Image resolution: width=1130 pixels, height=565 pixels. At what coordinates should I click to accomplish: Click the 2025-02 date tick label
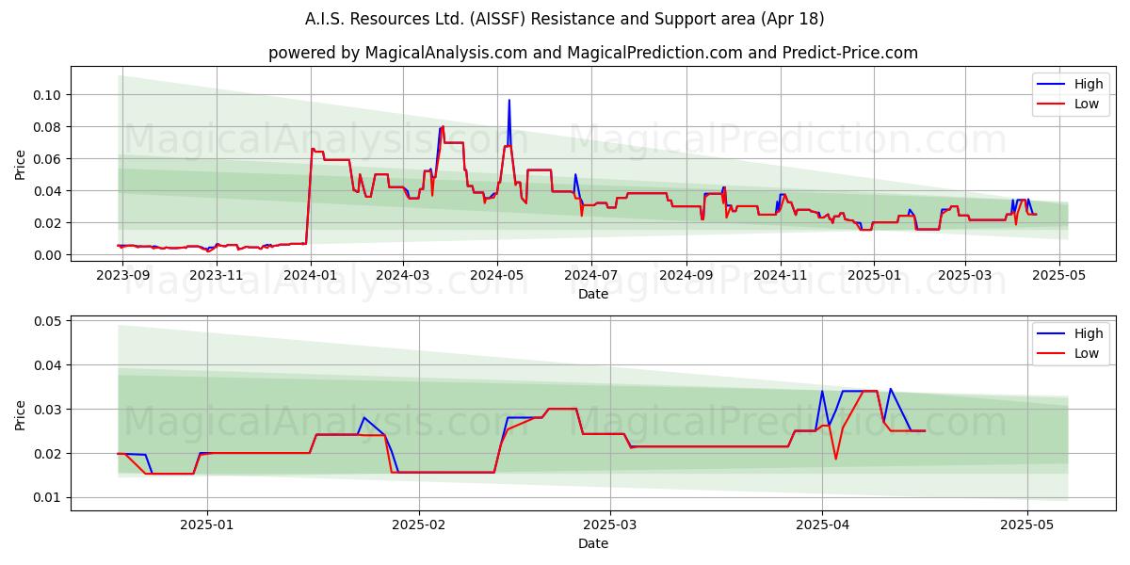click(x=419, y=525)
